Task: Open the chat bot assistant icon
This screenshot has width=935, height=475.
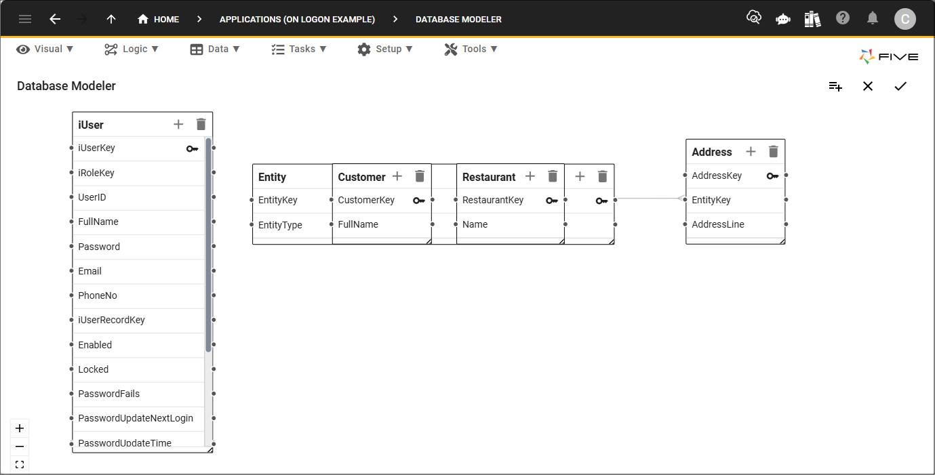Action: point(783,19)
